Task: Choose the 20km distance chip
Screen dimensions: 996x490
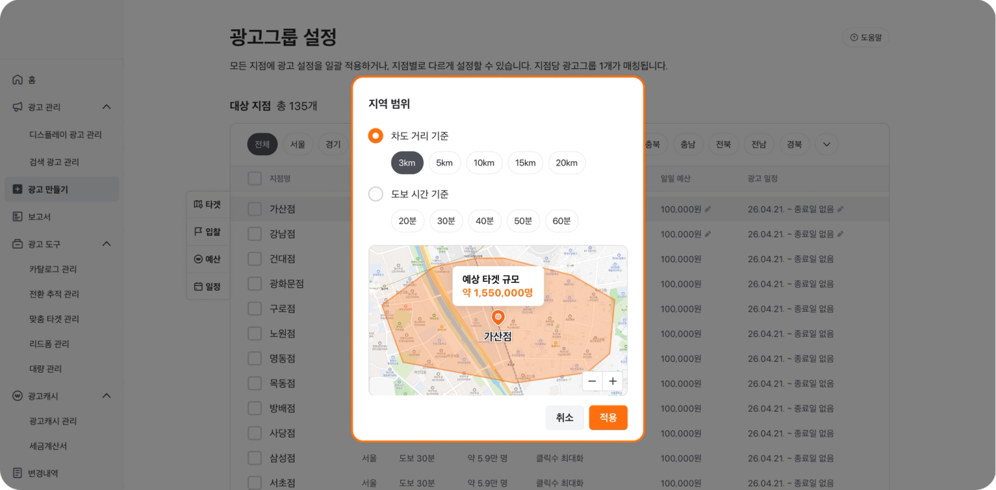Action: (x=566, y=163)
